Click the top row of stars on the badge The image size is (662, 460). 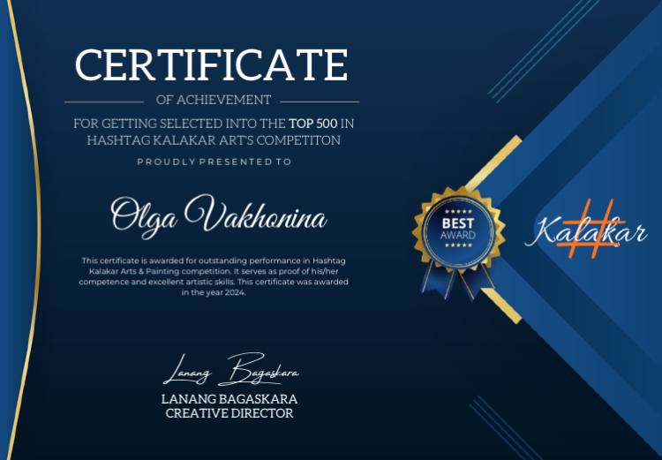pos(457,213)
